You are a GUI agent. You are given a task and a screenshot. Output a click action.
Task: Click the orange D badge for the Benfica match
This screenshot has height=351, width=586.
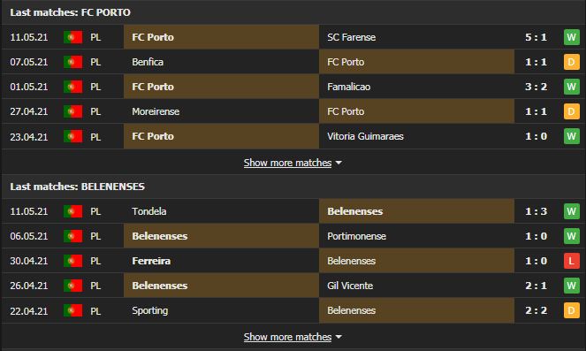pos(572,62)
